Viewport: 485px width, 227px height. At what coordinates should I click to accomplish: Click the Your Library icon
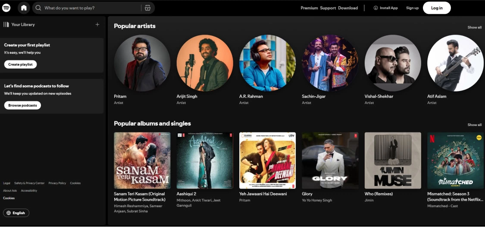click(x=6, y=25)
